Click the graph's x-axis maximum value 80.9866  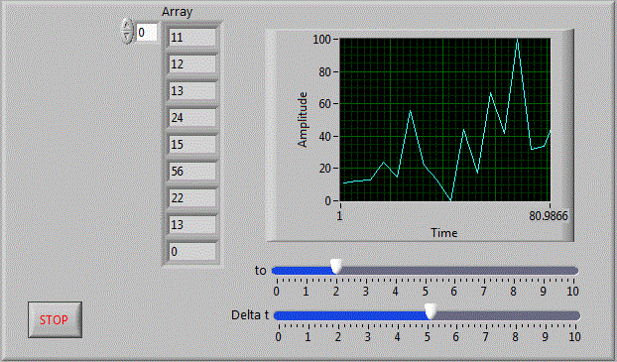coord(549,216)
